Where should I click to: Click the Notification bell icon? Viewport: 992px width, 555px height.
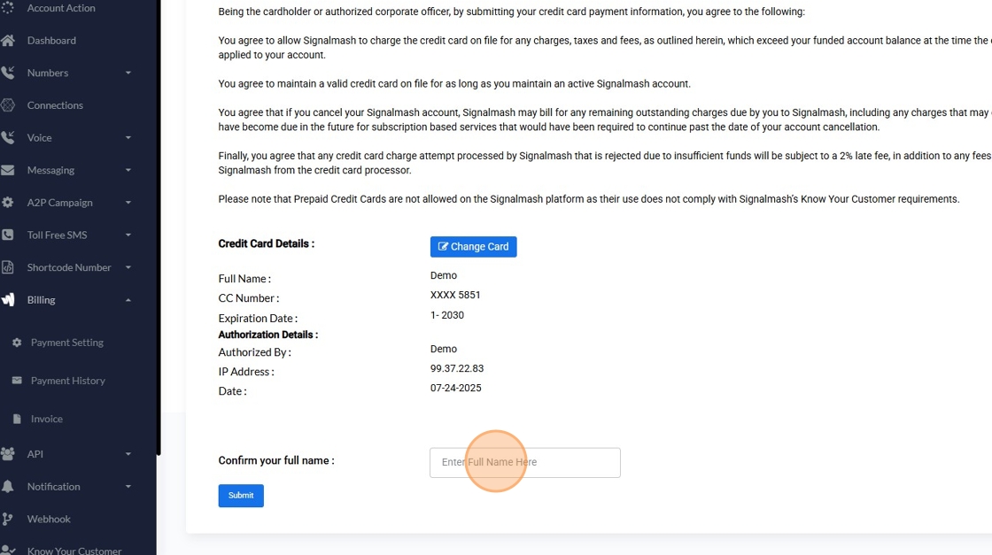point(8,487)
